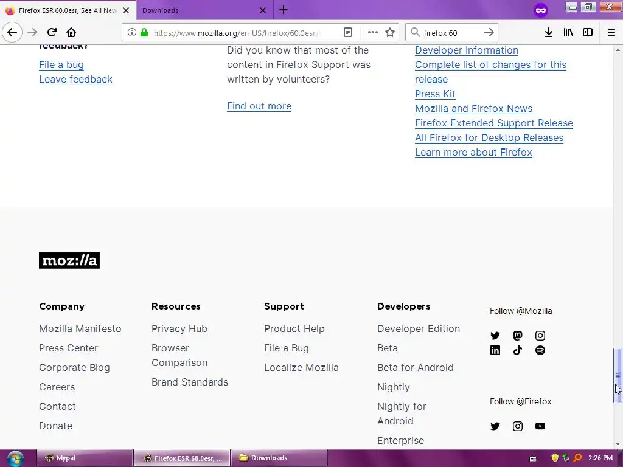Open Mozilla's TikTok profile icon
Viewport: 623px width, 467px height.
point(518,350)
